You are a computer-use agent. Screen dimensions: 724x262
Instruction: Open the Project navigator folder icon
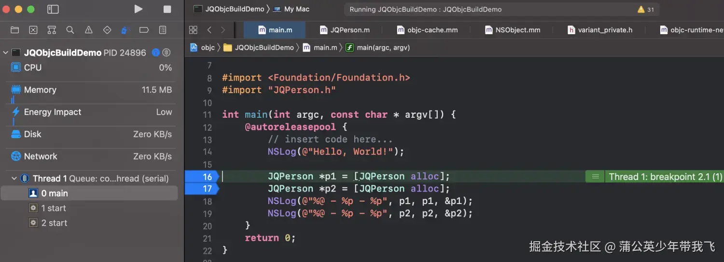(15, 30)
